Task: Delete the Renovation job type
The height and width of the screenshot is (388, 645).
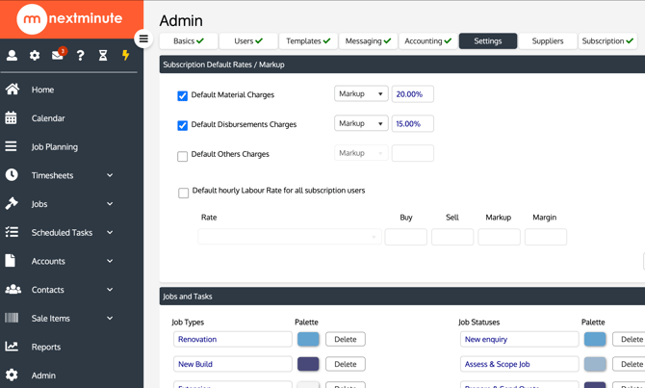Action: [345, 339]
